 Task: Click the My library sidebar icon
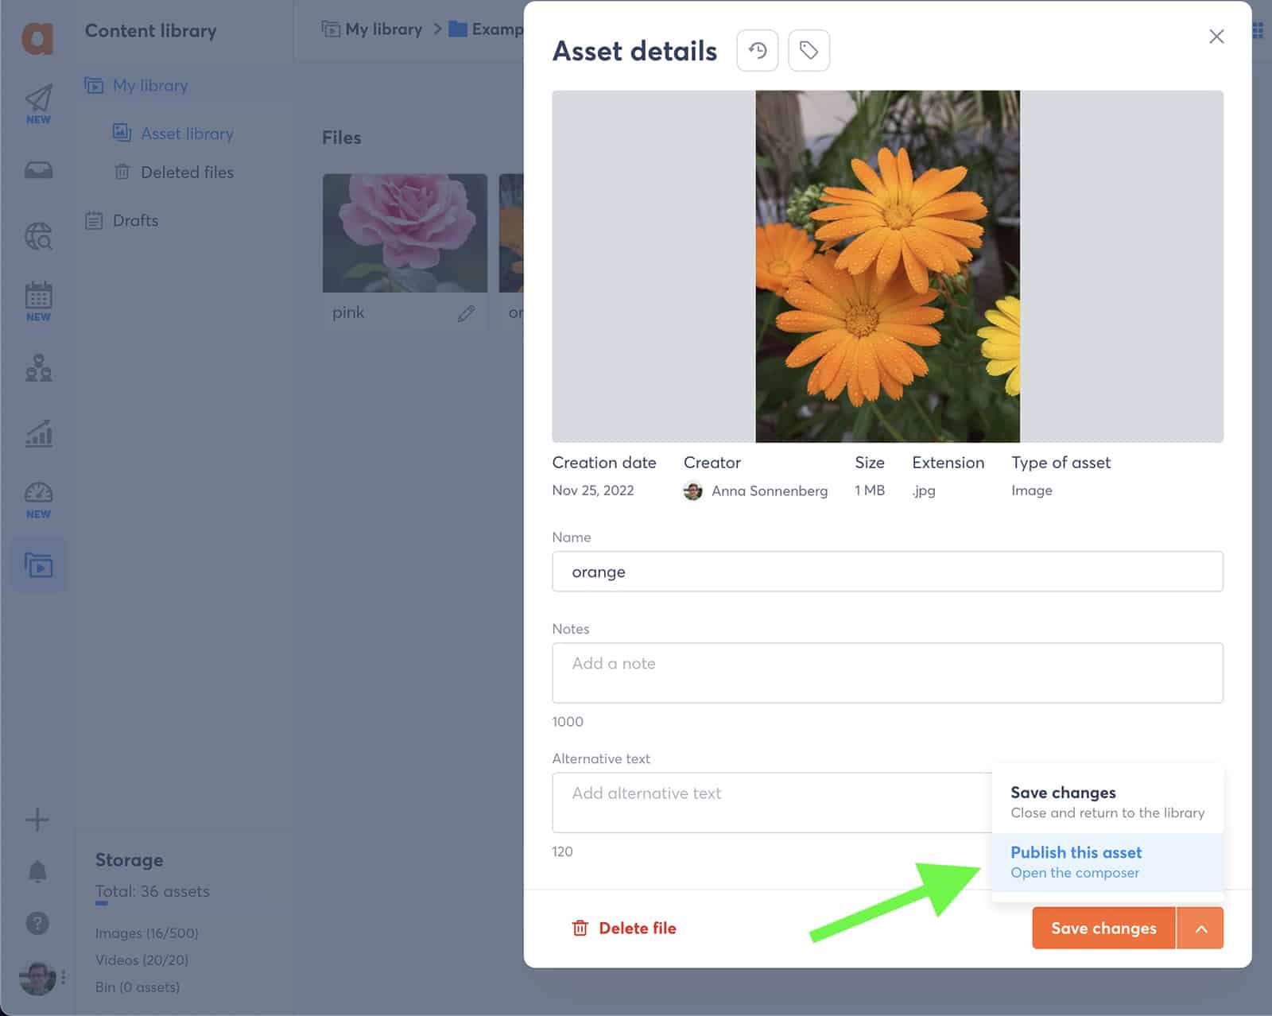[x=94, y=85]
